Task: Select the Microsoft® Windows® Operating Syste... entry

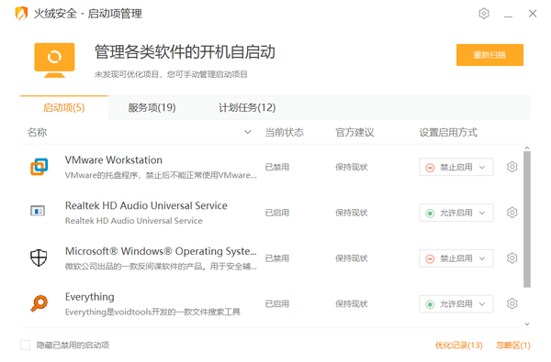Action: [161, 251]
